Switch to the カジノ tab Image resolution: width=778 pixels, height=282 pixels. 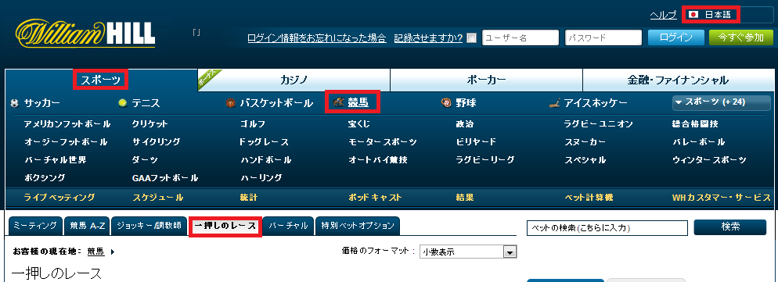pyautogui.click(x=294, y=80)
